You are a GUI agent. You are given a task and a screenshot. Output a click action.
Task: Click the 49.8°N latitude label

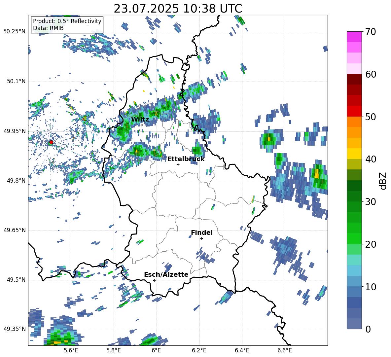pyautogui.click(x=16, y=181)
